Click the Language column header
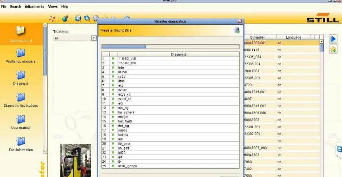Image resolution: width=342 pixels, height=177 pixels. tap(293, 37)
